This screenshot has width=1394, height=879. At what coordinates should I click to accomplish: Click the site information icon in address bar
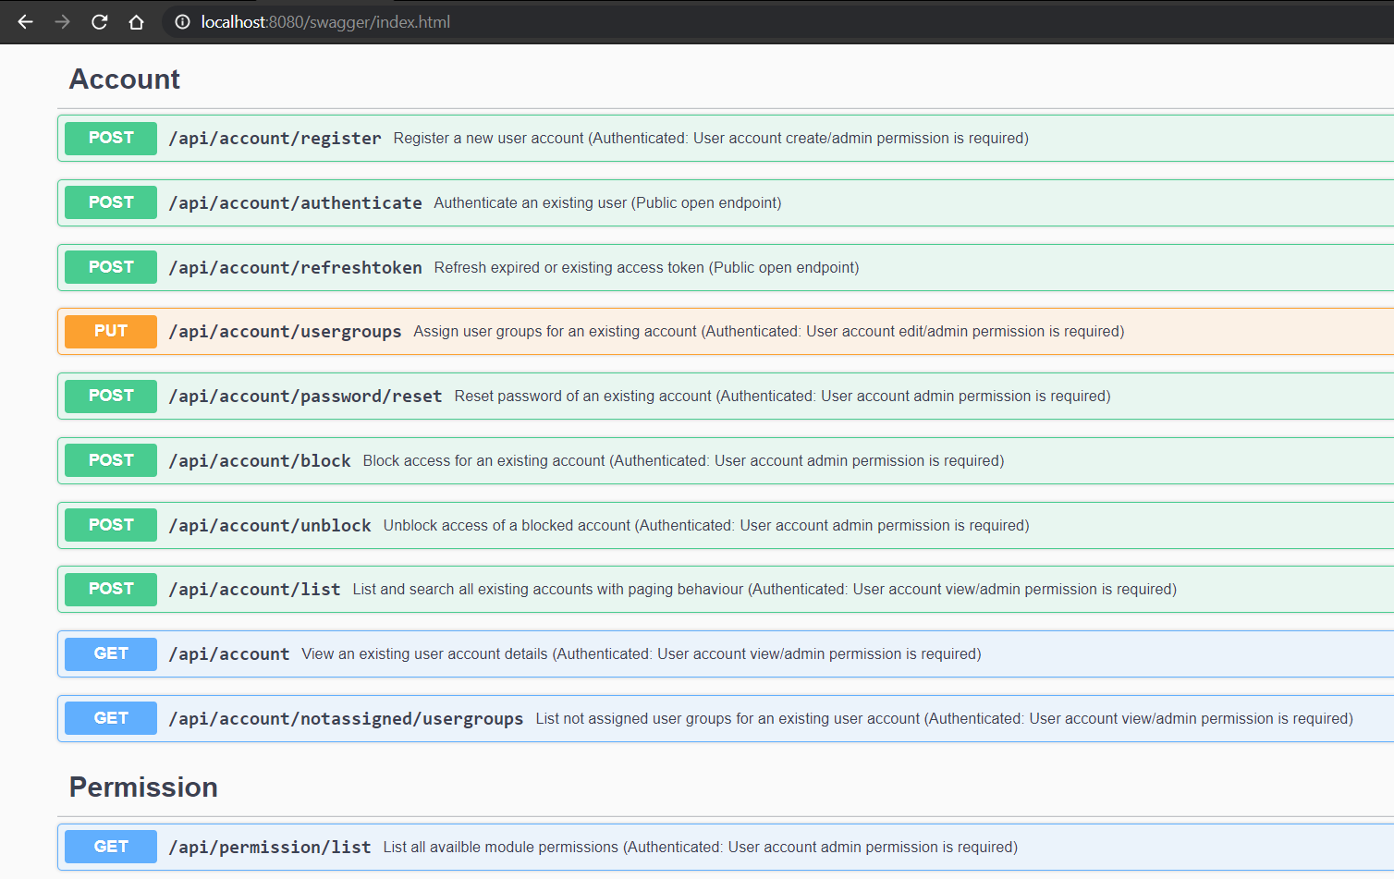182,21
